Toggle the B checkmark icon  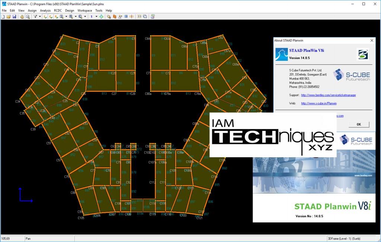57,16
